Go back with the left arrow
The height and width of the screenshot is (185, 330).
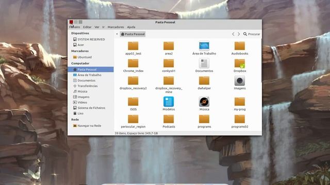coord(233,34)
